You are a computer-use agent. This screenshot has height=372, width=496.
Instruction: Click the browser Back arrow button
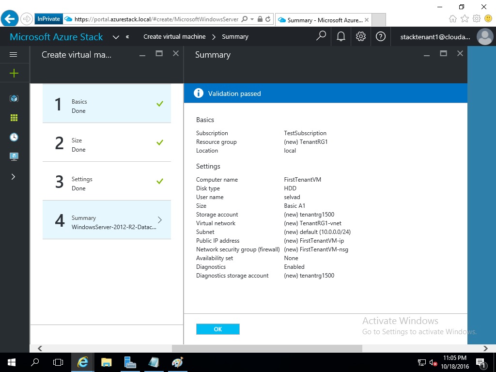10,19
